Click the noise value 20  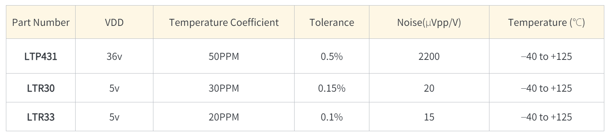coord(429,88)
